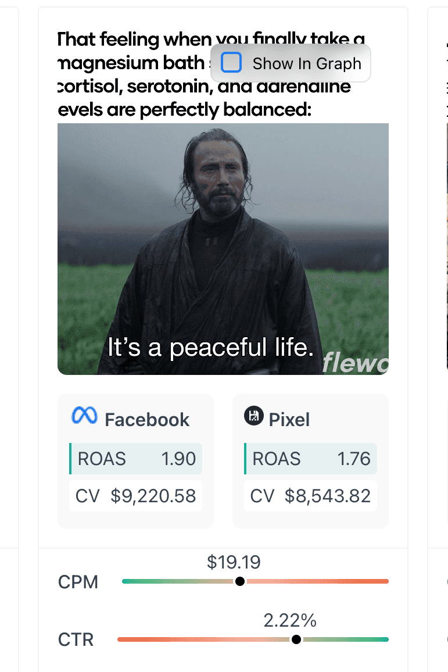This screenshot has width=448, height=672.
Task: Click the 2.22% CTR value
Action: pyautogui.click(x=290, y=620)
